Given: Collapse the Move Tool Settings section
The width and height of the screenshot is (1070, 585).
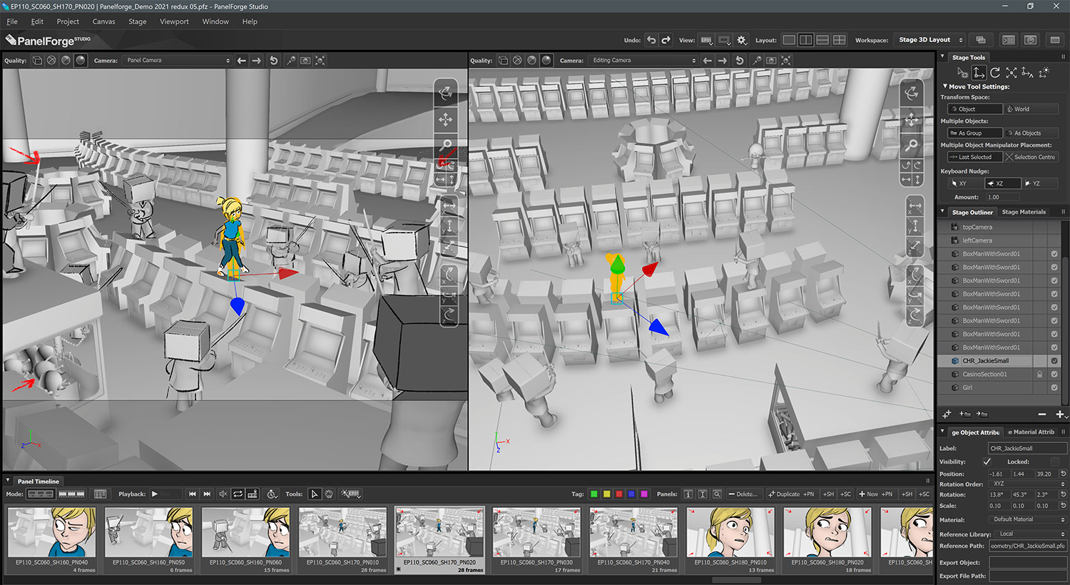Looking at the screenshot, I should [x=945, y=86].
